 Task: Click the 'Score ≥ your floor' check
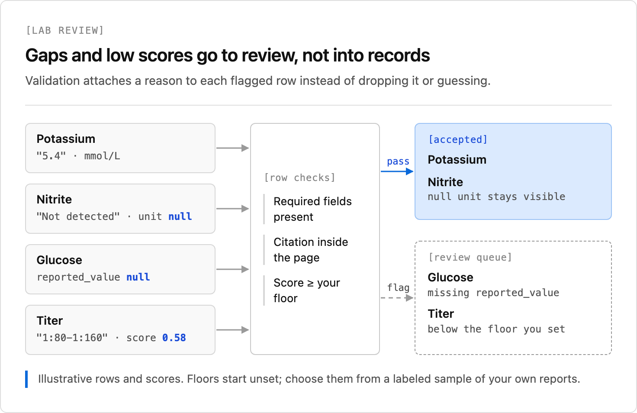(307, 290)
